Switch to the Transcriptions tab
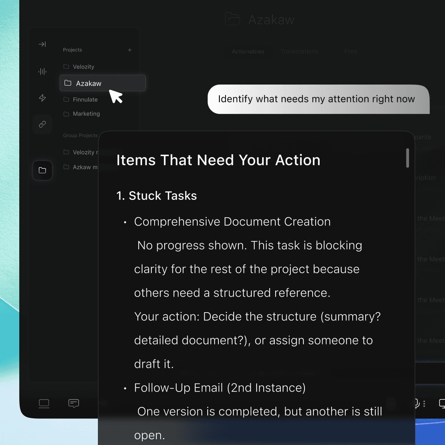Screen dimensions: 445x445 (x=299, y=52)
